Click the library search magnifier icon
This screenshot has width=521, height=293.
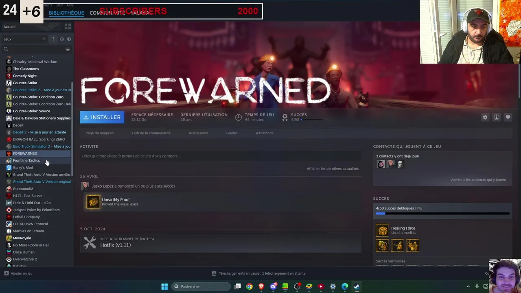(x=6, y=49)
